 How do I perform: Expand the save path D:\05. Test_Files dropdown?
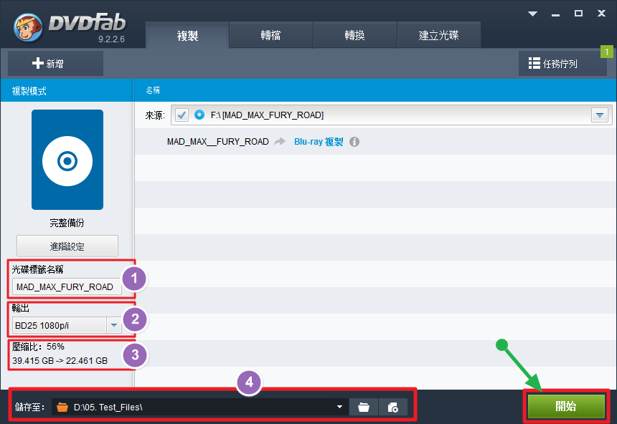pyautogui.click(x=339, y=407)
